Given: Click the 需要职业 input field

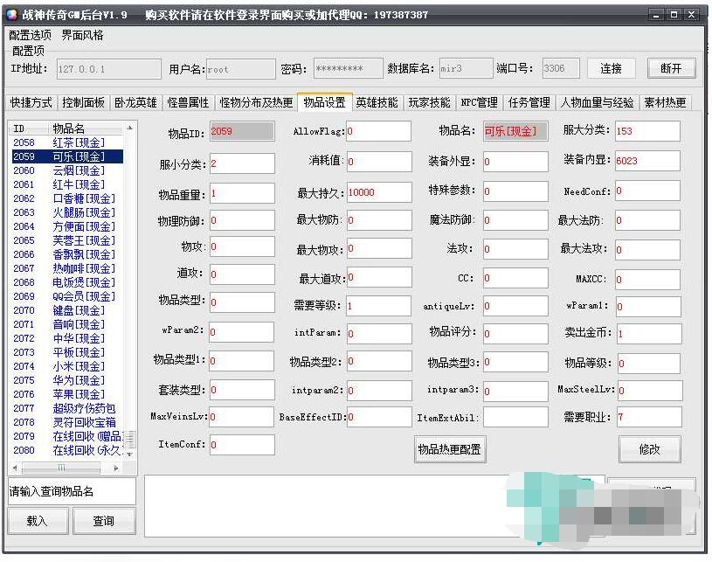Looking at the screenshot, I should tap(647, 417).
